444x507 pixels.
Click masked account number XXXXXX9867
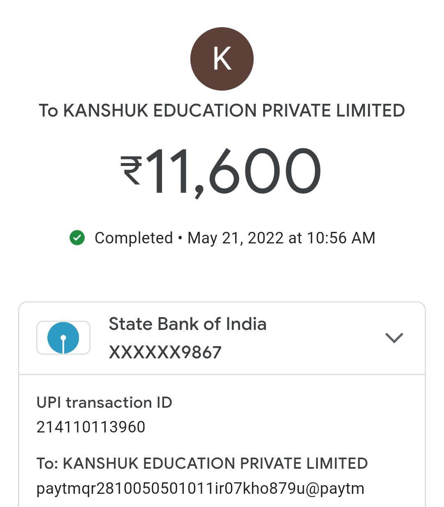click(165, 352)
